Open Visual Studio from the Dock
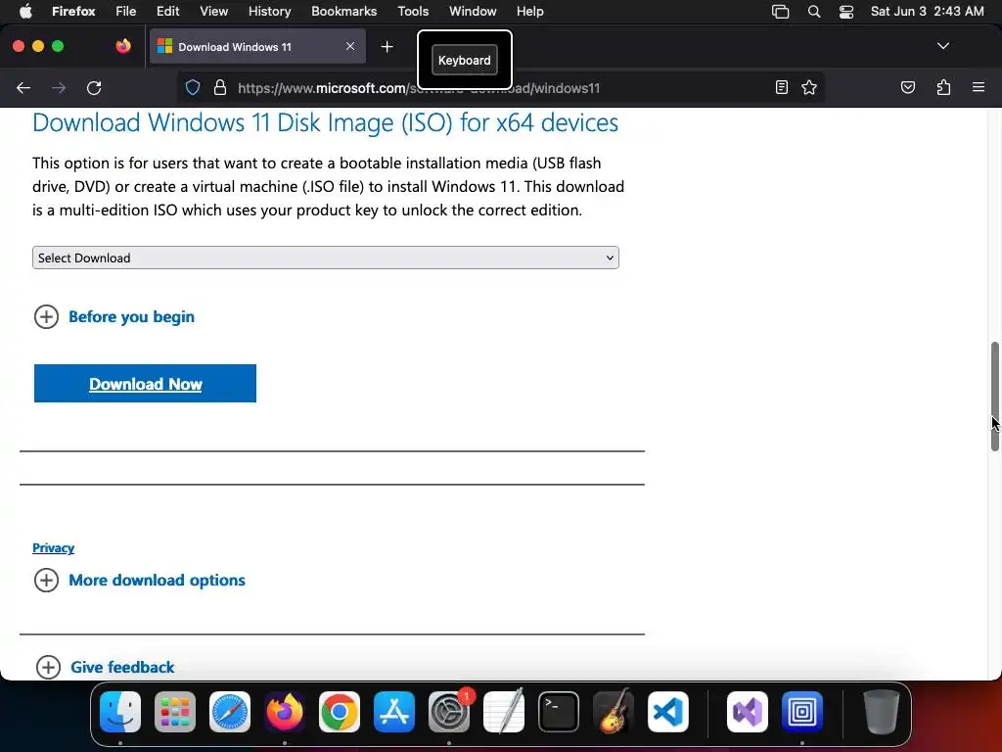This screenshot has width=1002, height=752. click(747, 712)
